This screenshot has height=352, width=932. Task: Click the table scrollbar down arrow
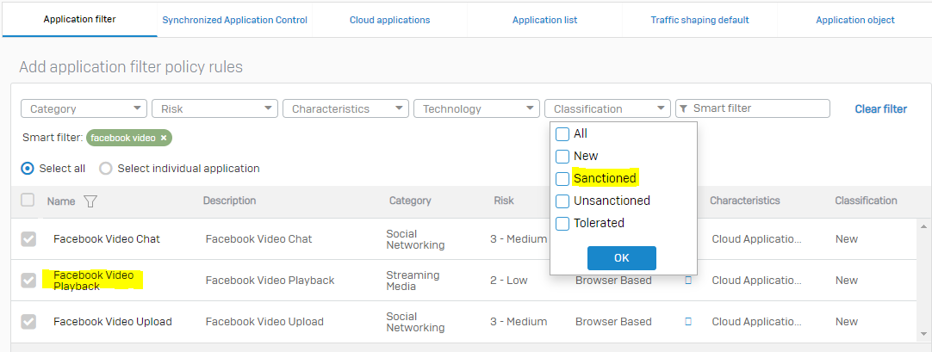[923, 334]
